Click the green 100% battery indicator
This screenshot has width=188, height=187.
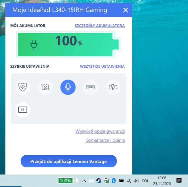[x=68, y=44]
